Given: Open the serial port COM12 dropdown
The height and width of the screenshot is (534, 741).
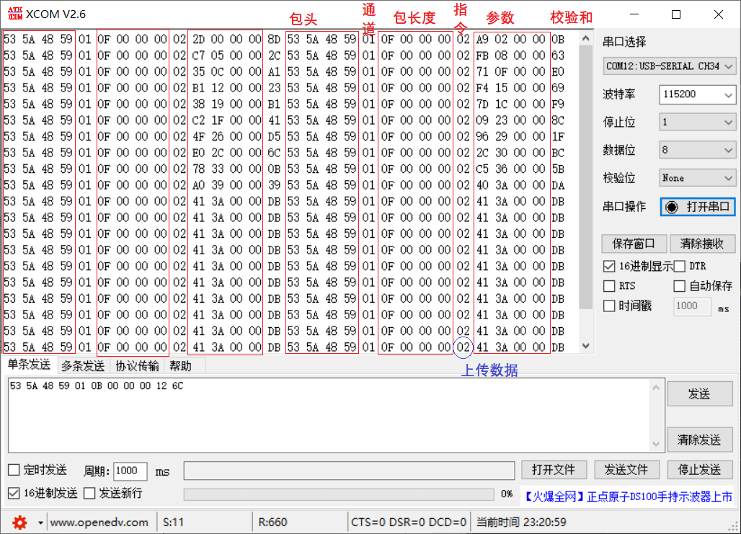Looking at the screenshot, I should (x=669, y=66).
